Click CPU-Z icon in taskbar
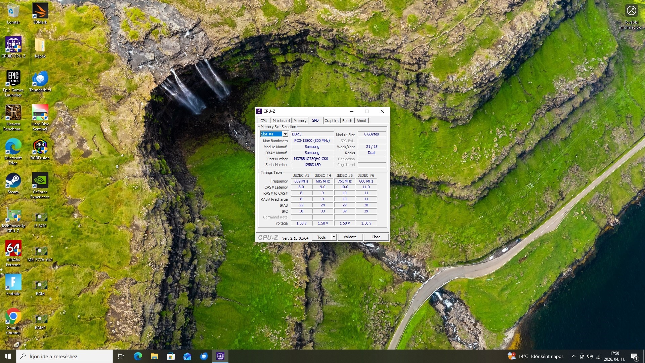Viewport: 645px width, 363px height. tap(220, 356)
